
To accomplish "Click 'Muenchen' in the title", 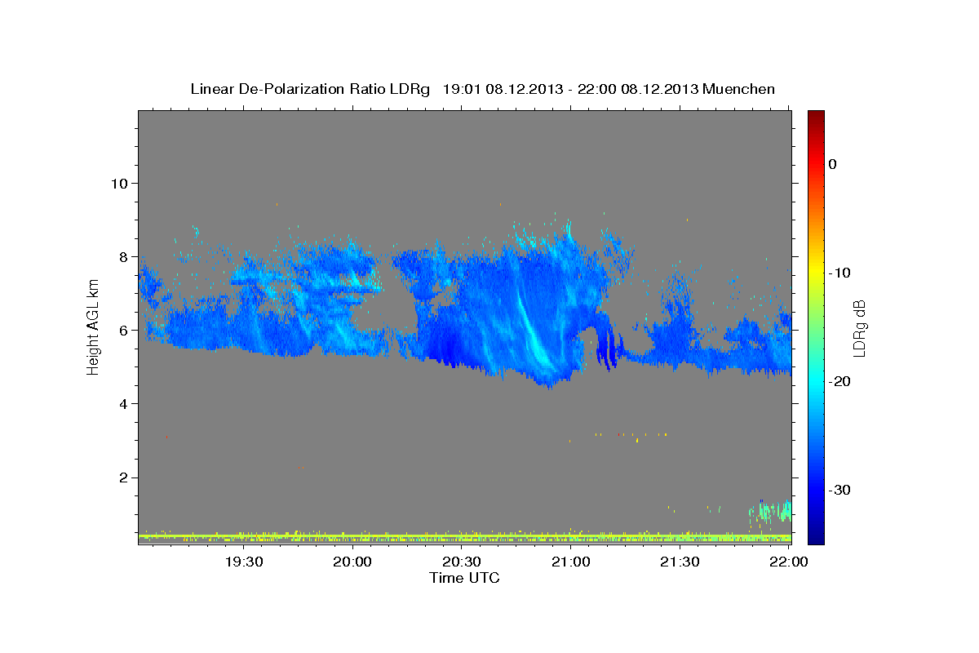I will pos(740,89).
